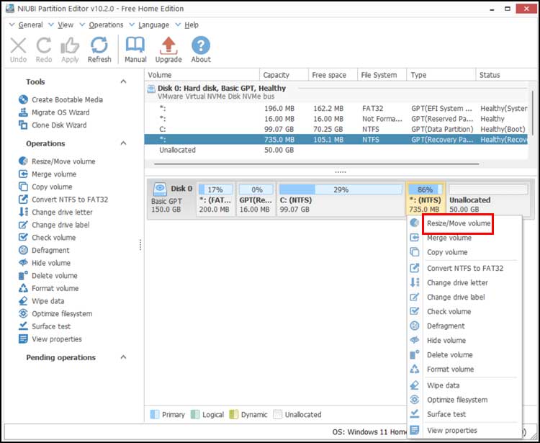The width and height of the screenshot is (540, 443).
Task: Choose Defragment in context menu
Action: [x=464, y=326]
